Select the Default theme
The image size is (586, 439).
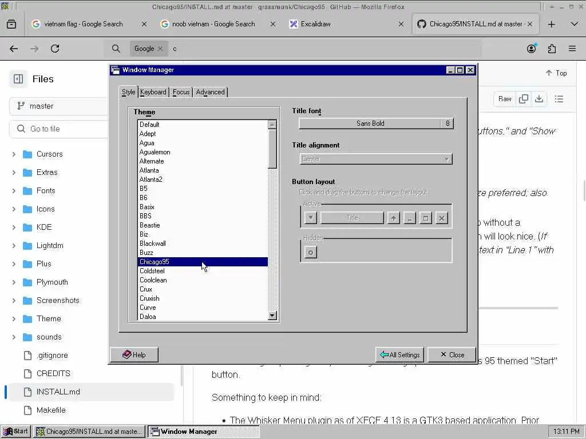coord(203,125)
